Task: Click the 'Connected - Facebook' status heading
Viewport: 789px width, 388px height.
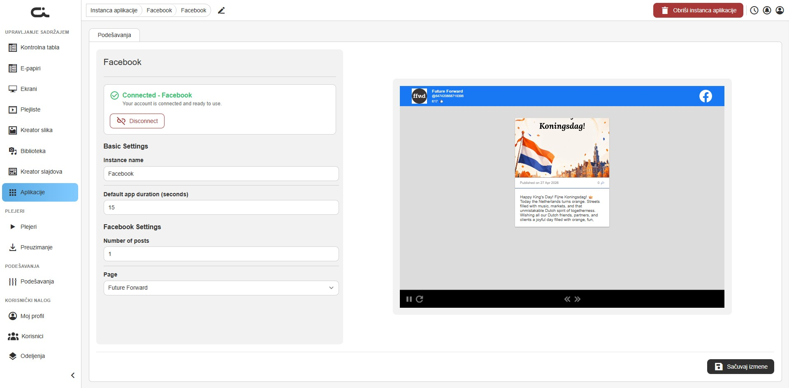Action: 157,95
